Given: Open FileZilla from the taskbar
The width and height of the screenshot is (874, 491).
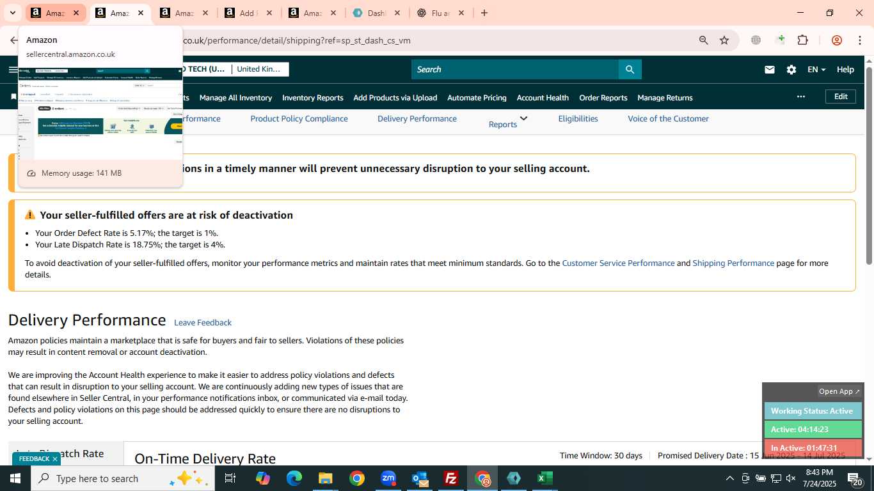Looking at the screenshot, I should [x=451, y=478].
